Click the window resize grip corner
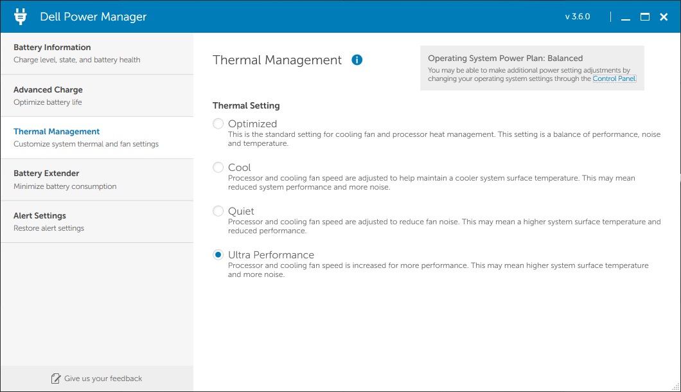Viewport: 681px width, 392px height. pos(676,387)
